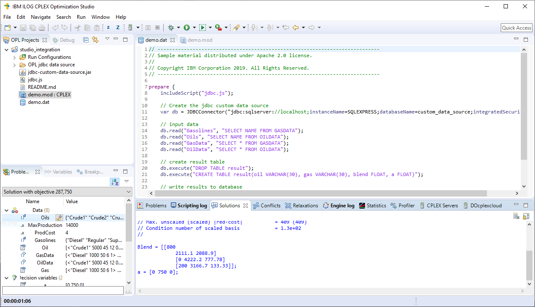Toggle the small z toolbar button
Screen dimensions: 535x307
pos(108,28)
